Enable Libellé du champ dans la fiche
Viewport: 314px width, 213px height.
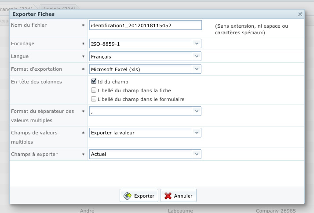point(93,90)
